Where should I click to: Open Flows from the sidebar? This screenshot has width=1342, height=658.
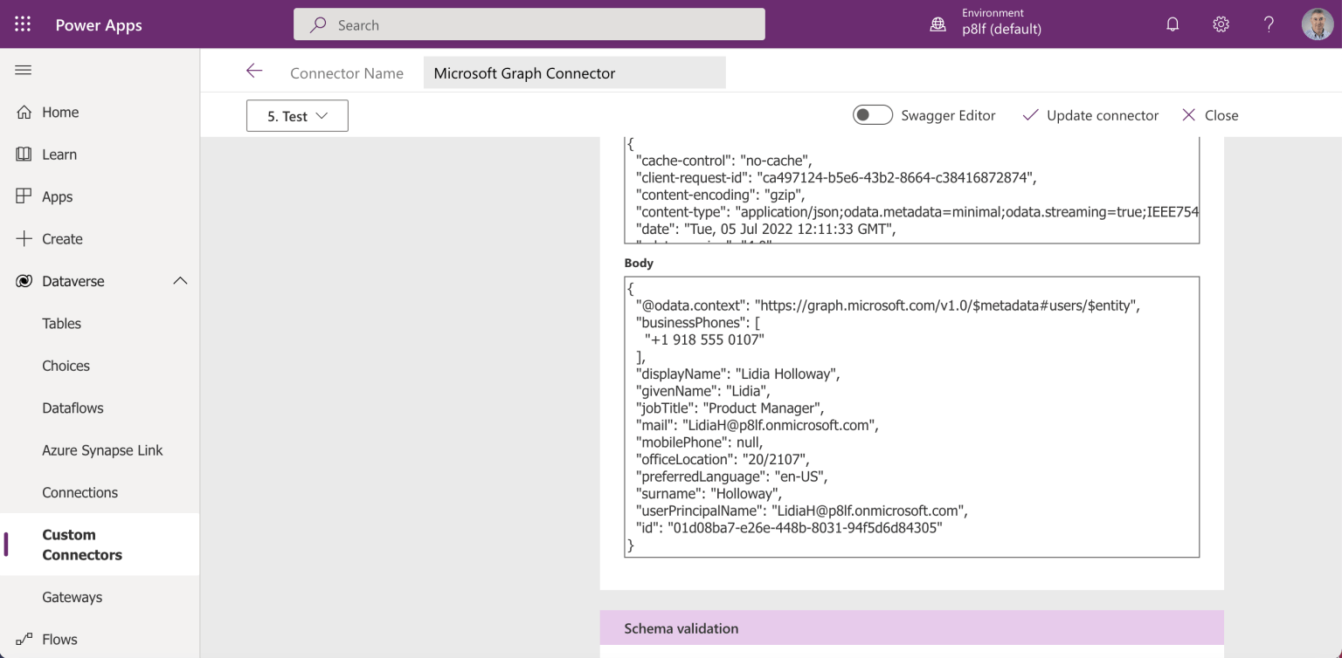(x=59, y=639)
